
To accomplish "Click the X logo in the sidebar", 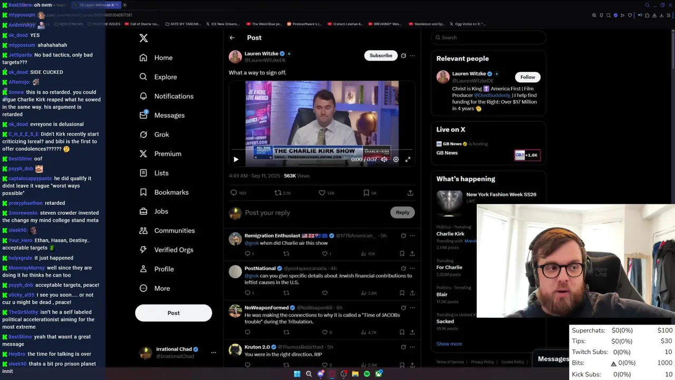I will pos(143,38).
